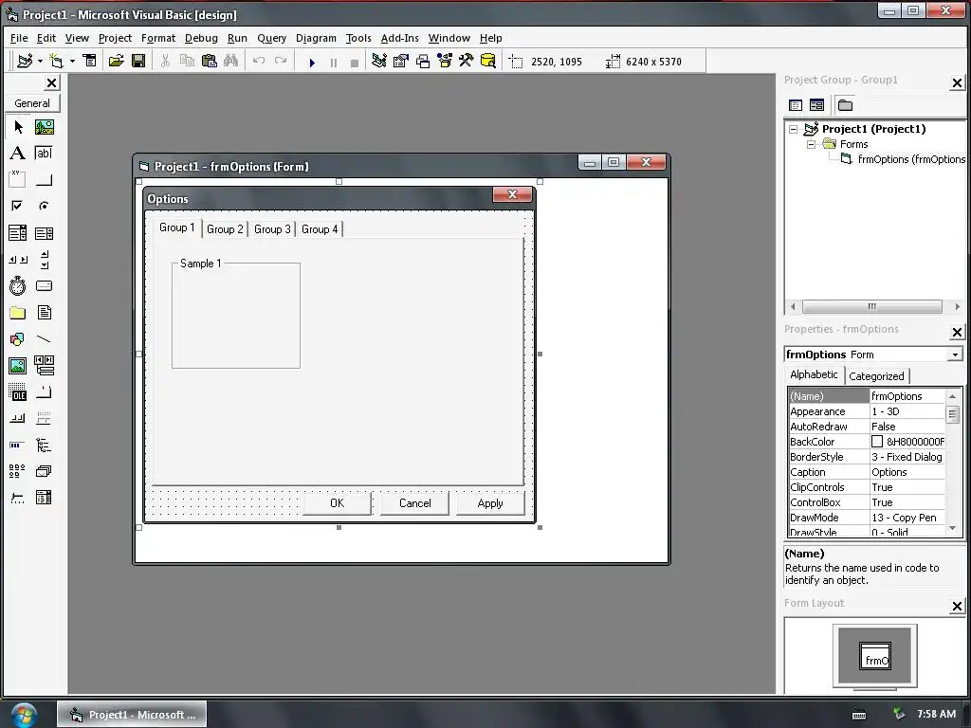
Task: Select the PictureBox control tool
Action: (44, 127)
